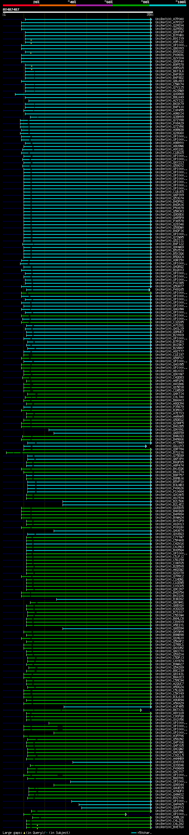Image resolution: width=189 pixels, height=835 pixels.
Task: Open hit UniRef100_Q2PER2
Action: pos(169,29)
